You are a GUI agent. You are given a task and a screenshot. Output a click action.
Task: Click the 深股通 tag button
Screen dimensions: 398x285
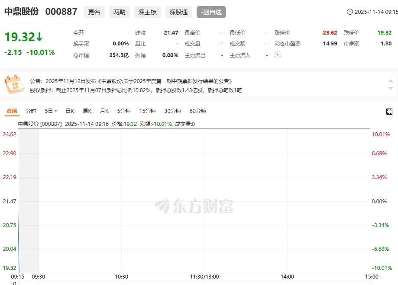coord(179,12)
